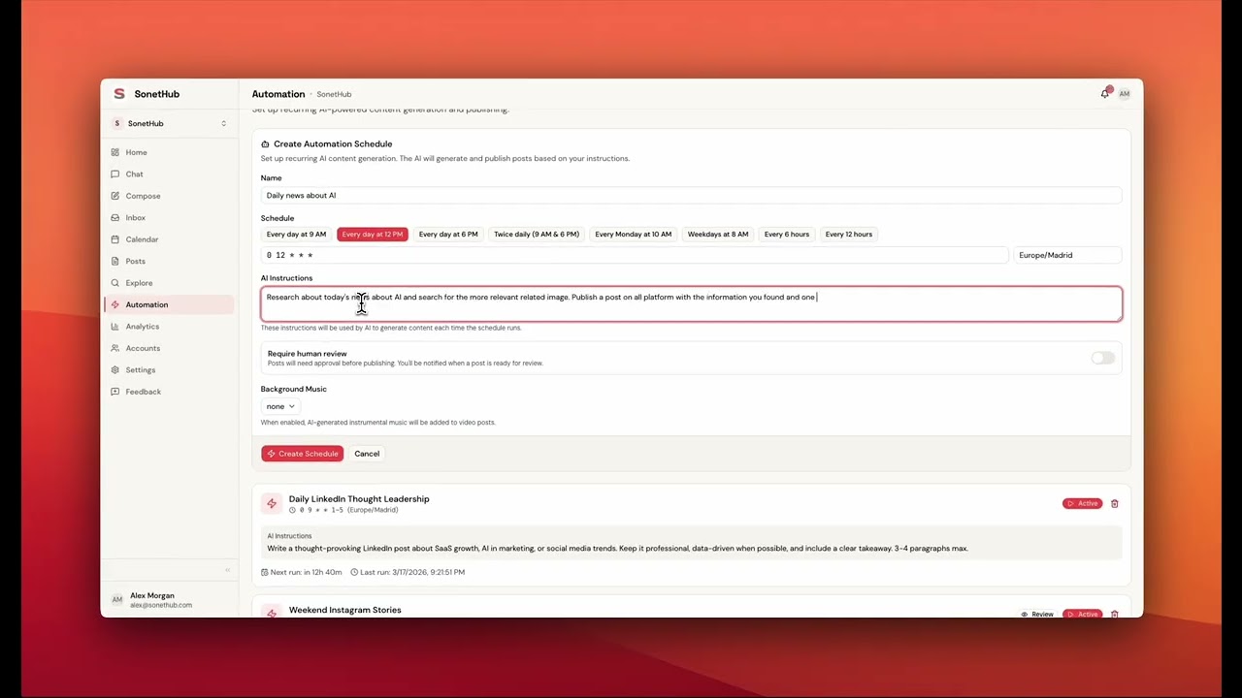The image size is (1242, 698).
Task: Collapse the sidebar with the chevron icon
Action: coord(227,570)
